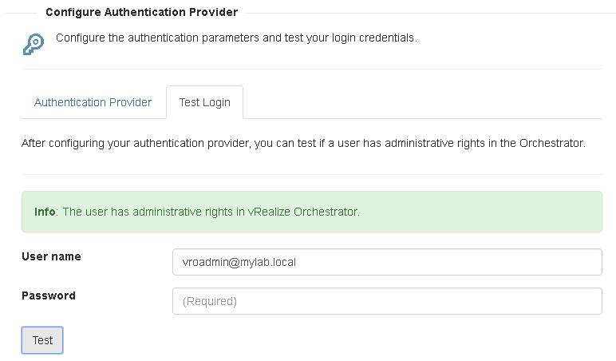Click the Test button
Viewport: 616px width, 361px height.
(42, 340)
